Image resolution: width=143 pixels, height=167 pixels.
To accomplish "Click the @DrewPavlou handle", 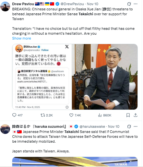I will point(72,4).
